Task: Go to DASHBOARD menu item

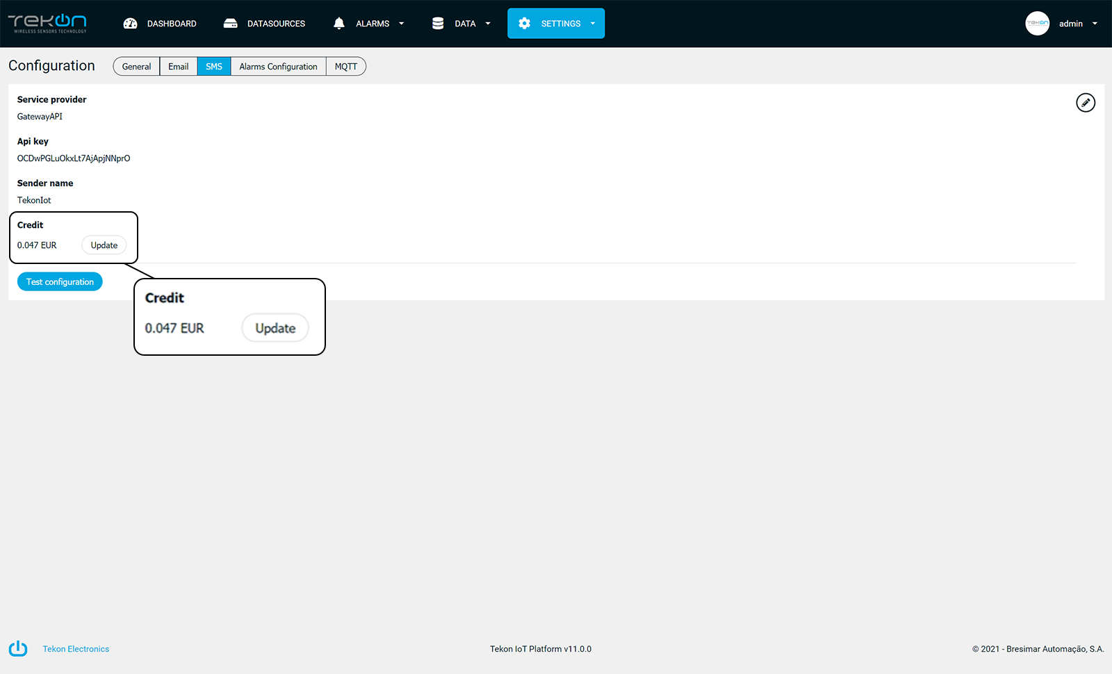Action: pyautogui.click(x=172, y=24)
